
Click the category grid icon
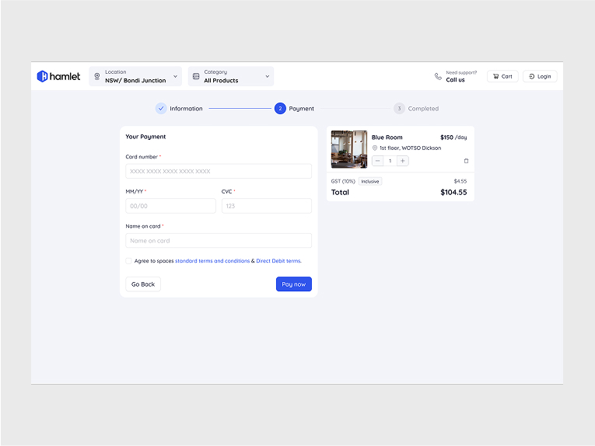click(196, 76)
